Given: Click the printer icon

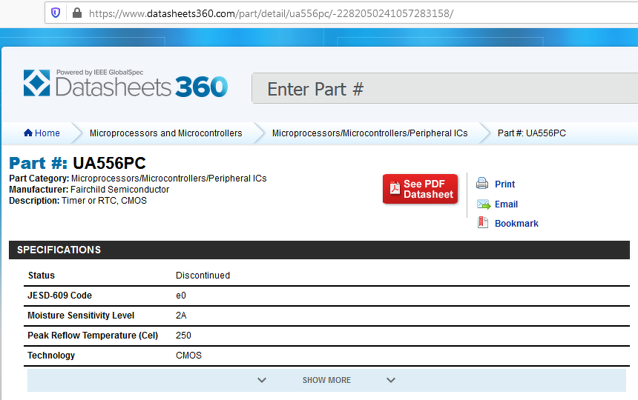Looking at the screenshot, I should click(x=482, y=184).
